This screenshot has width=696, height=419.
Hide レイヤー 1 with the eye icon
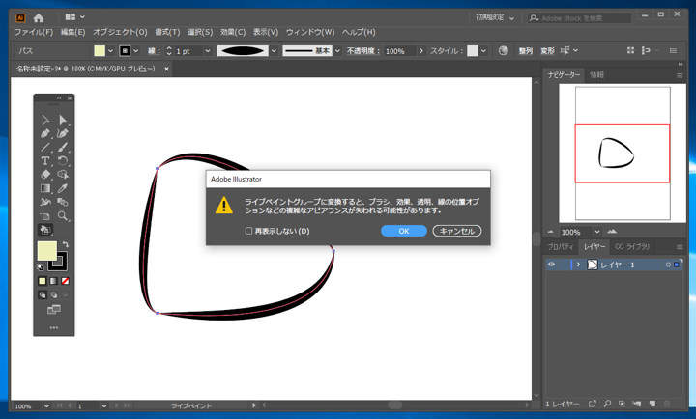point(552,265)
